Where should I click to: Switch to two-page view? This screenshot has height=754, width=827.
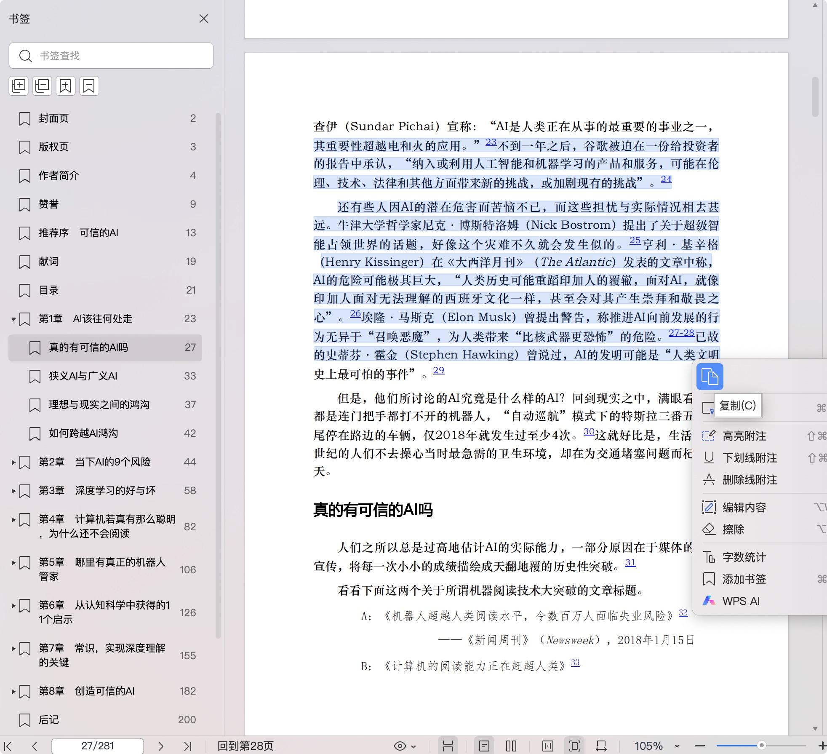point(511,746)
